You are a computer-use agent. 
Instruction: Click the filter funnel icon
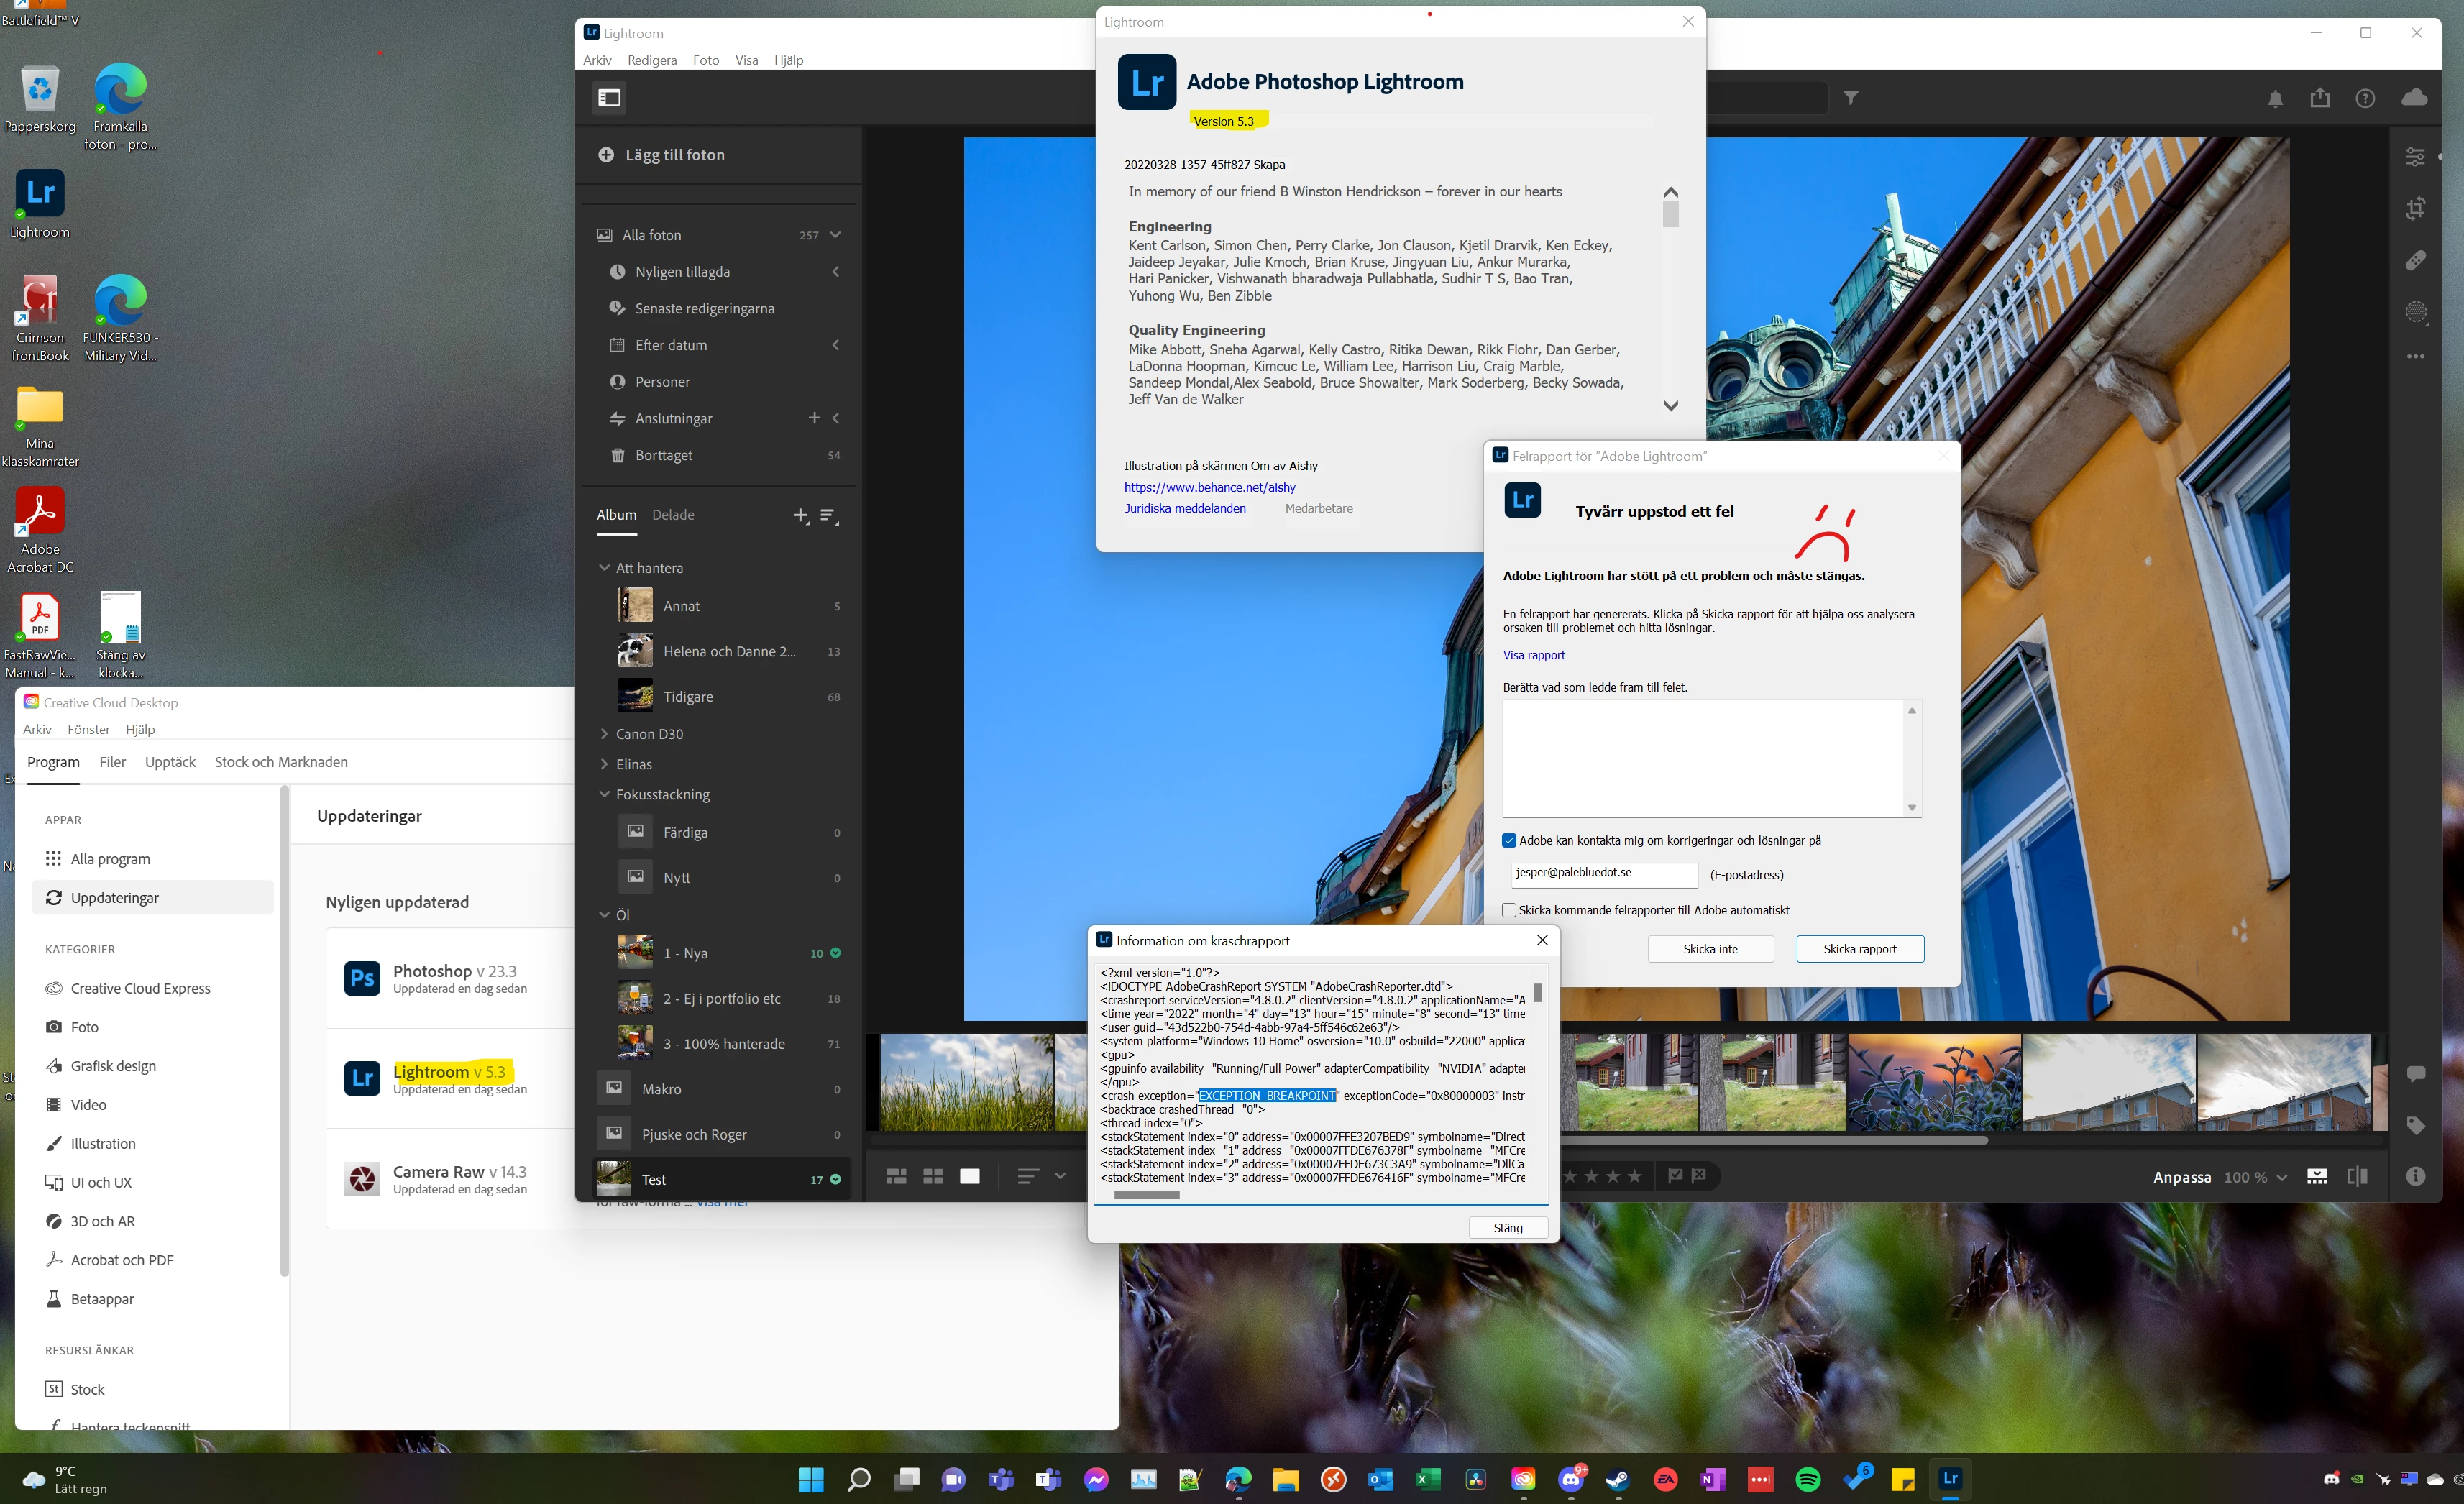[1851, 98]
